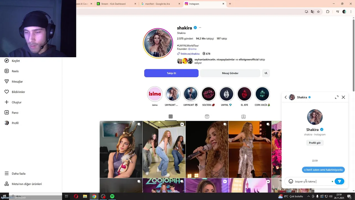View the EL JEFE story highlight

[x=244, y=94]
